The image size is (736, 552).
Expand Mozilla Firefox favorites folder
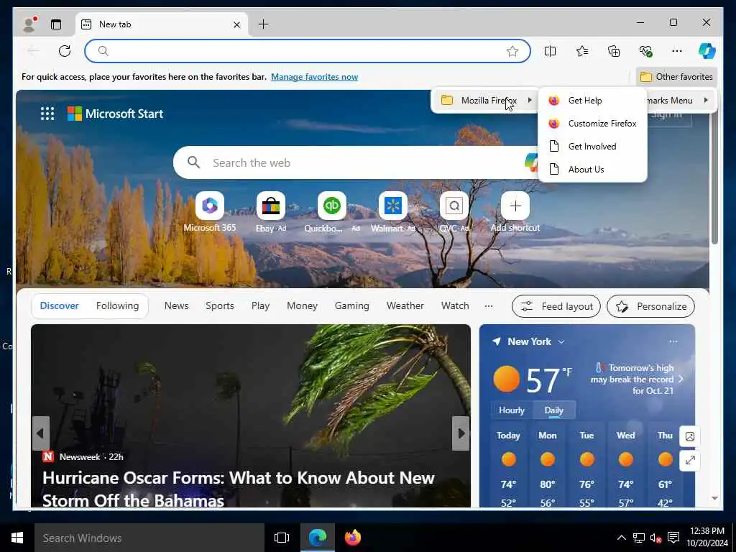click(x=487, y=100)
